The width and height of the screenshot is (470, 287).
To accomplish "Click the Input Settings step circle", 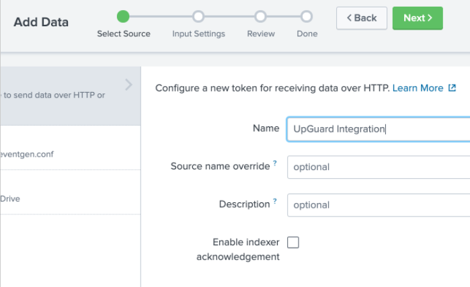I will (x=198, y=16).
